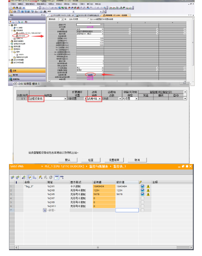Open the mode setting dropdown in column 1
Image resolution: width=202 pixels, height=256 pixels.
(102, 34)
